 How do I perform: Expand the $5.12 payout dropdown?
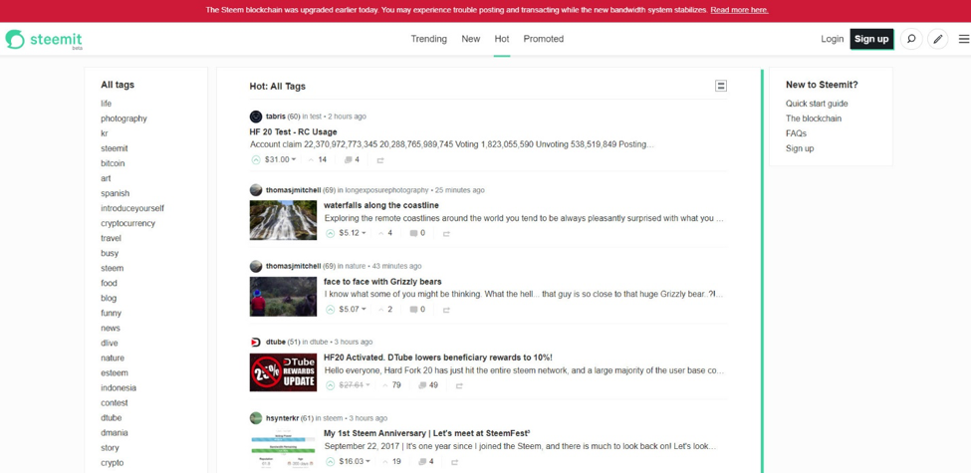click(x=353, y=233)
